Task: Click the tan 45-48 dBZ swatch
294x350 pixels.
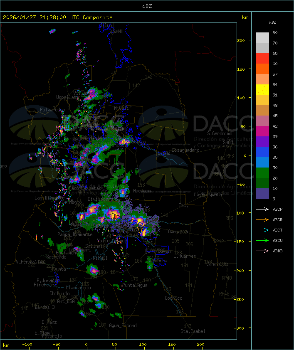Action: [x=262, y=111]
